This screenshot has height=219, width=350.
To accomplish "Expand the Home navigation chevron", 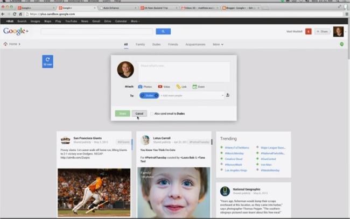I will (19, 44).
